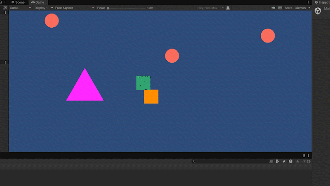This screenshot has height=186, width=330.
Task: Select the Game tab
Action: point(38,2)
